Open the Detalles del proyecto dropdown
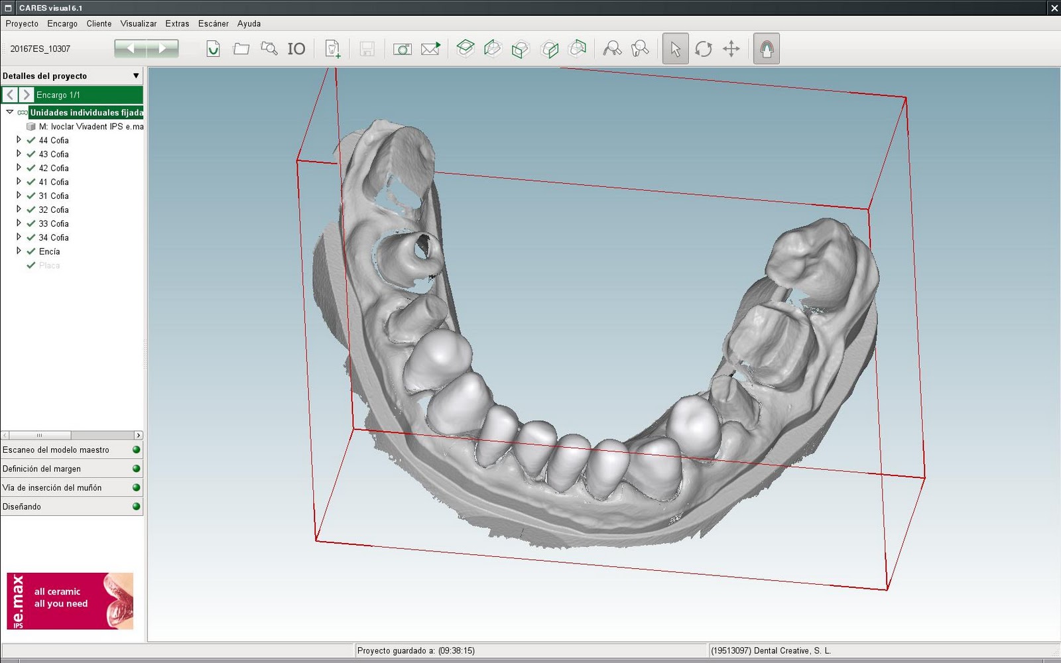 [x=137, y=76]
